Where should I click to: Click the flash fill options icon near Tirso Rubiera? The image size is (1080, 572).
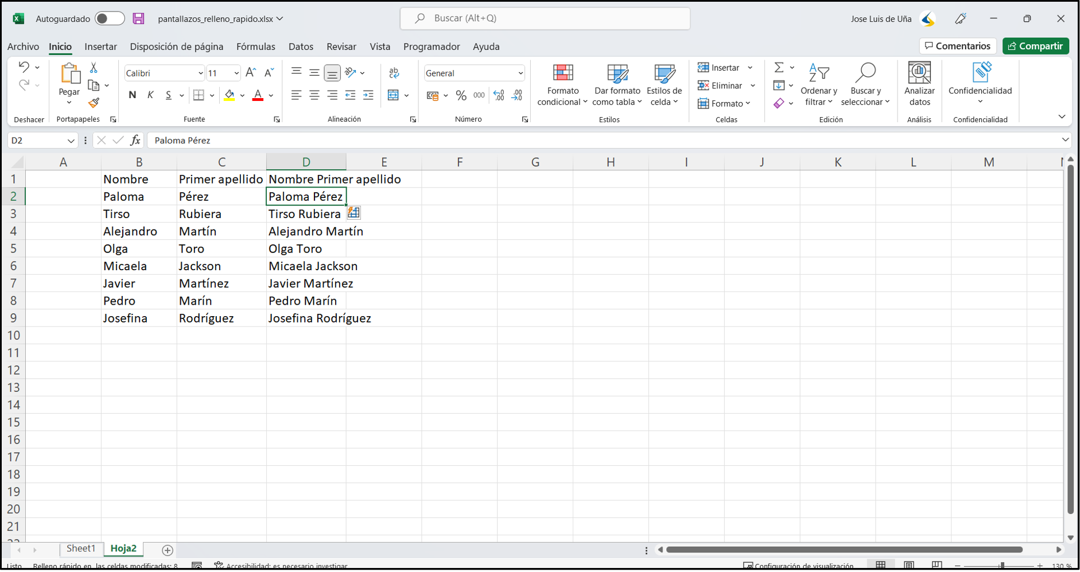[x=354, y=213]
